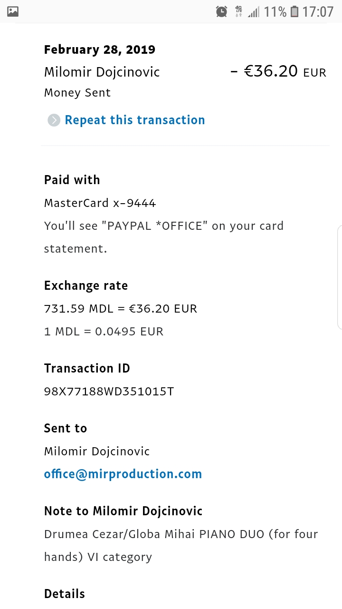The height and width of the screenshot is (609, 342).
Task: Tap the edge panel handle on right side
Action: [339, 277]
